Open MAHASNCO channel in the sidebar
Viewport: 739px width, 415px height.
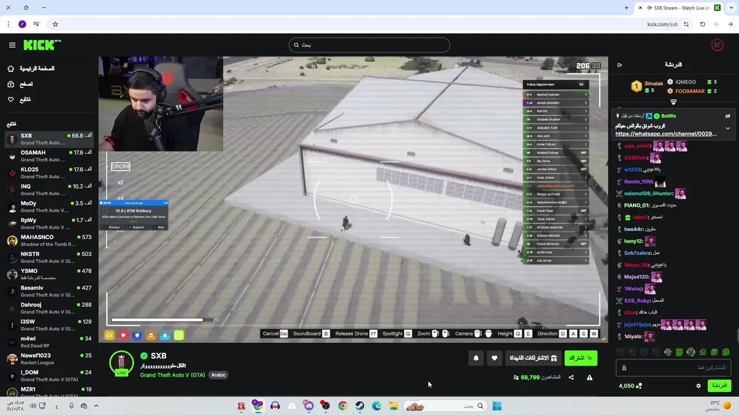click(49, 240)
